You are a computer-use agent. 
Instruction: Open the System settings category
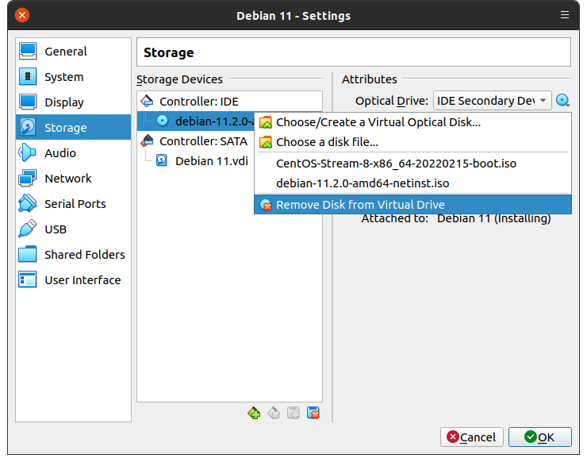tap(63, 77)
